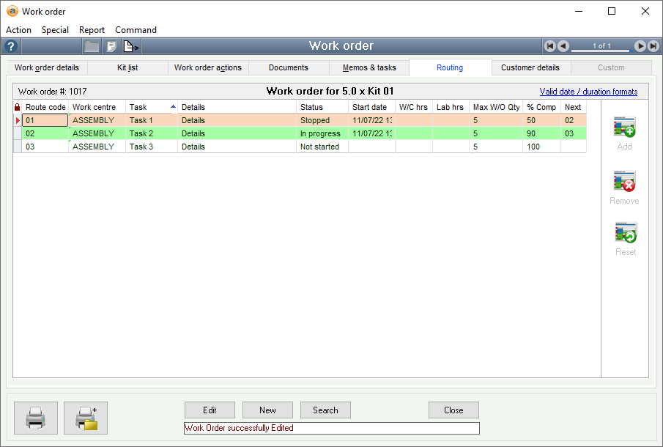663x447 pixels.
Task: Switch to the Memos & tasks tab
Action: [369, 67]
